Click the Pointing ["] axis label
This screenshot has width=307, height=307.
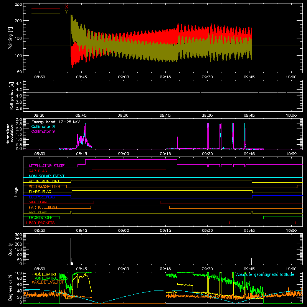pos(10,38)
